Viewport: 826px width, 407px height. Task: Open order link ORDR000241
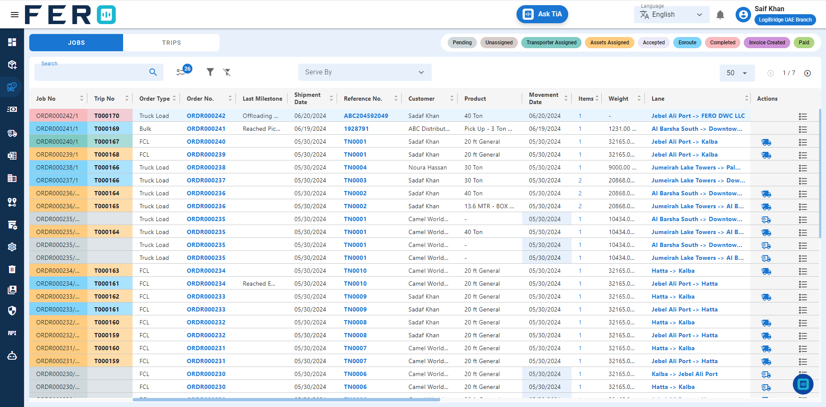click(x=206, y=129)
